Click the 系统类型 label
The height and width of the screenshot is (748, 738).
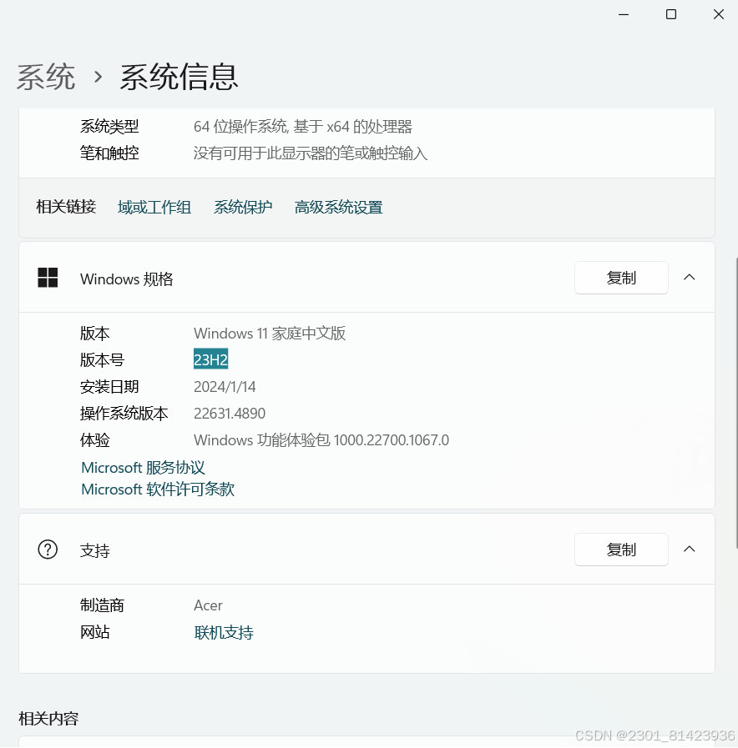click(x=109, y=127)
